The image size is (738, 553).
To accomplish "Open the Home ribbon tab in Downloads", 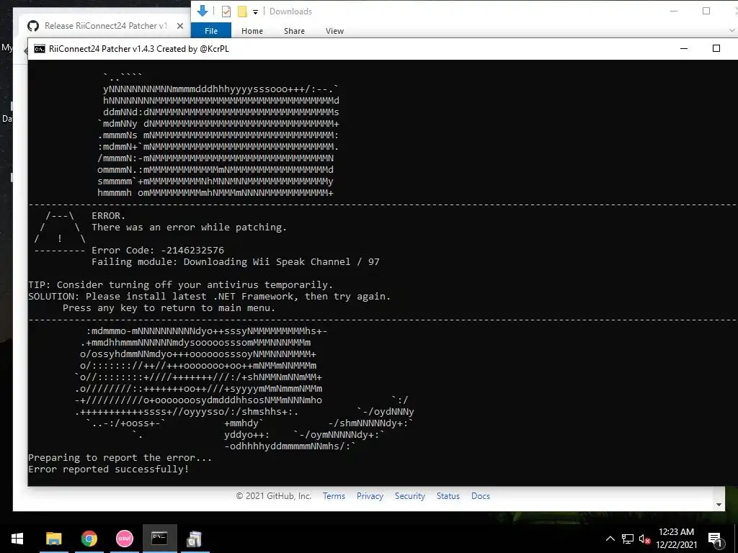I will 252,30.
